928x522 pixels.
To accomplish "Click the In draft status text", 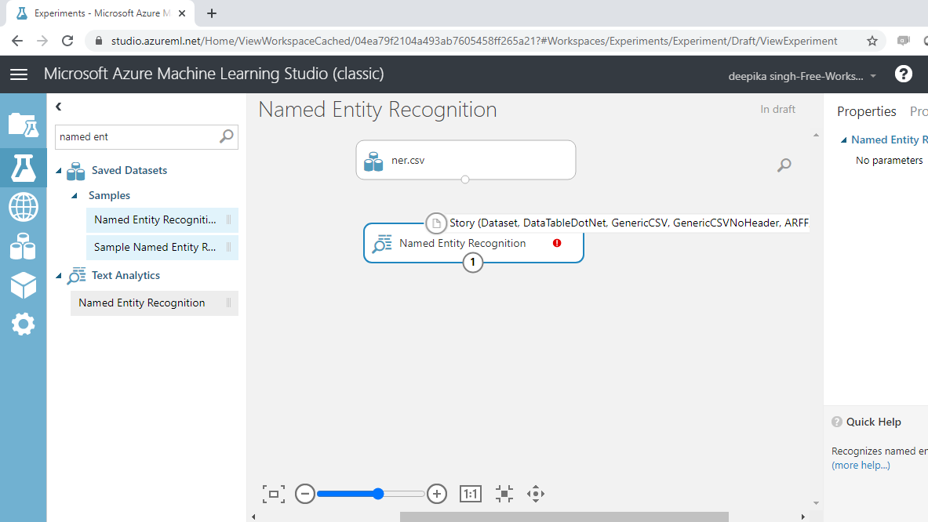I will point(777,110).
